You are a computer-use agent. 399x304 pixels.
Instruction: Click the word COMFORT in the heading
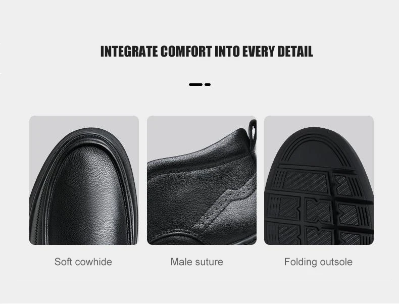pyautogui.click(x=186, y=52)
